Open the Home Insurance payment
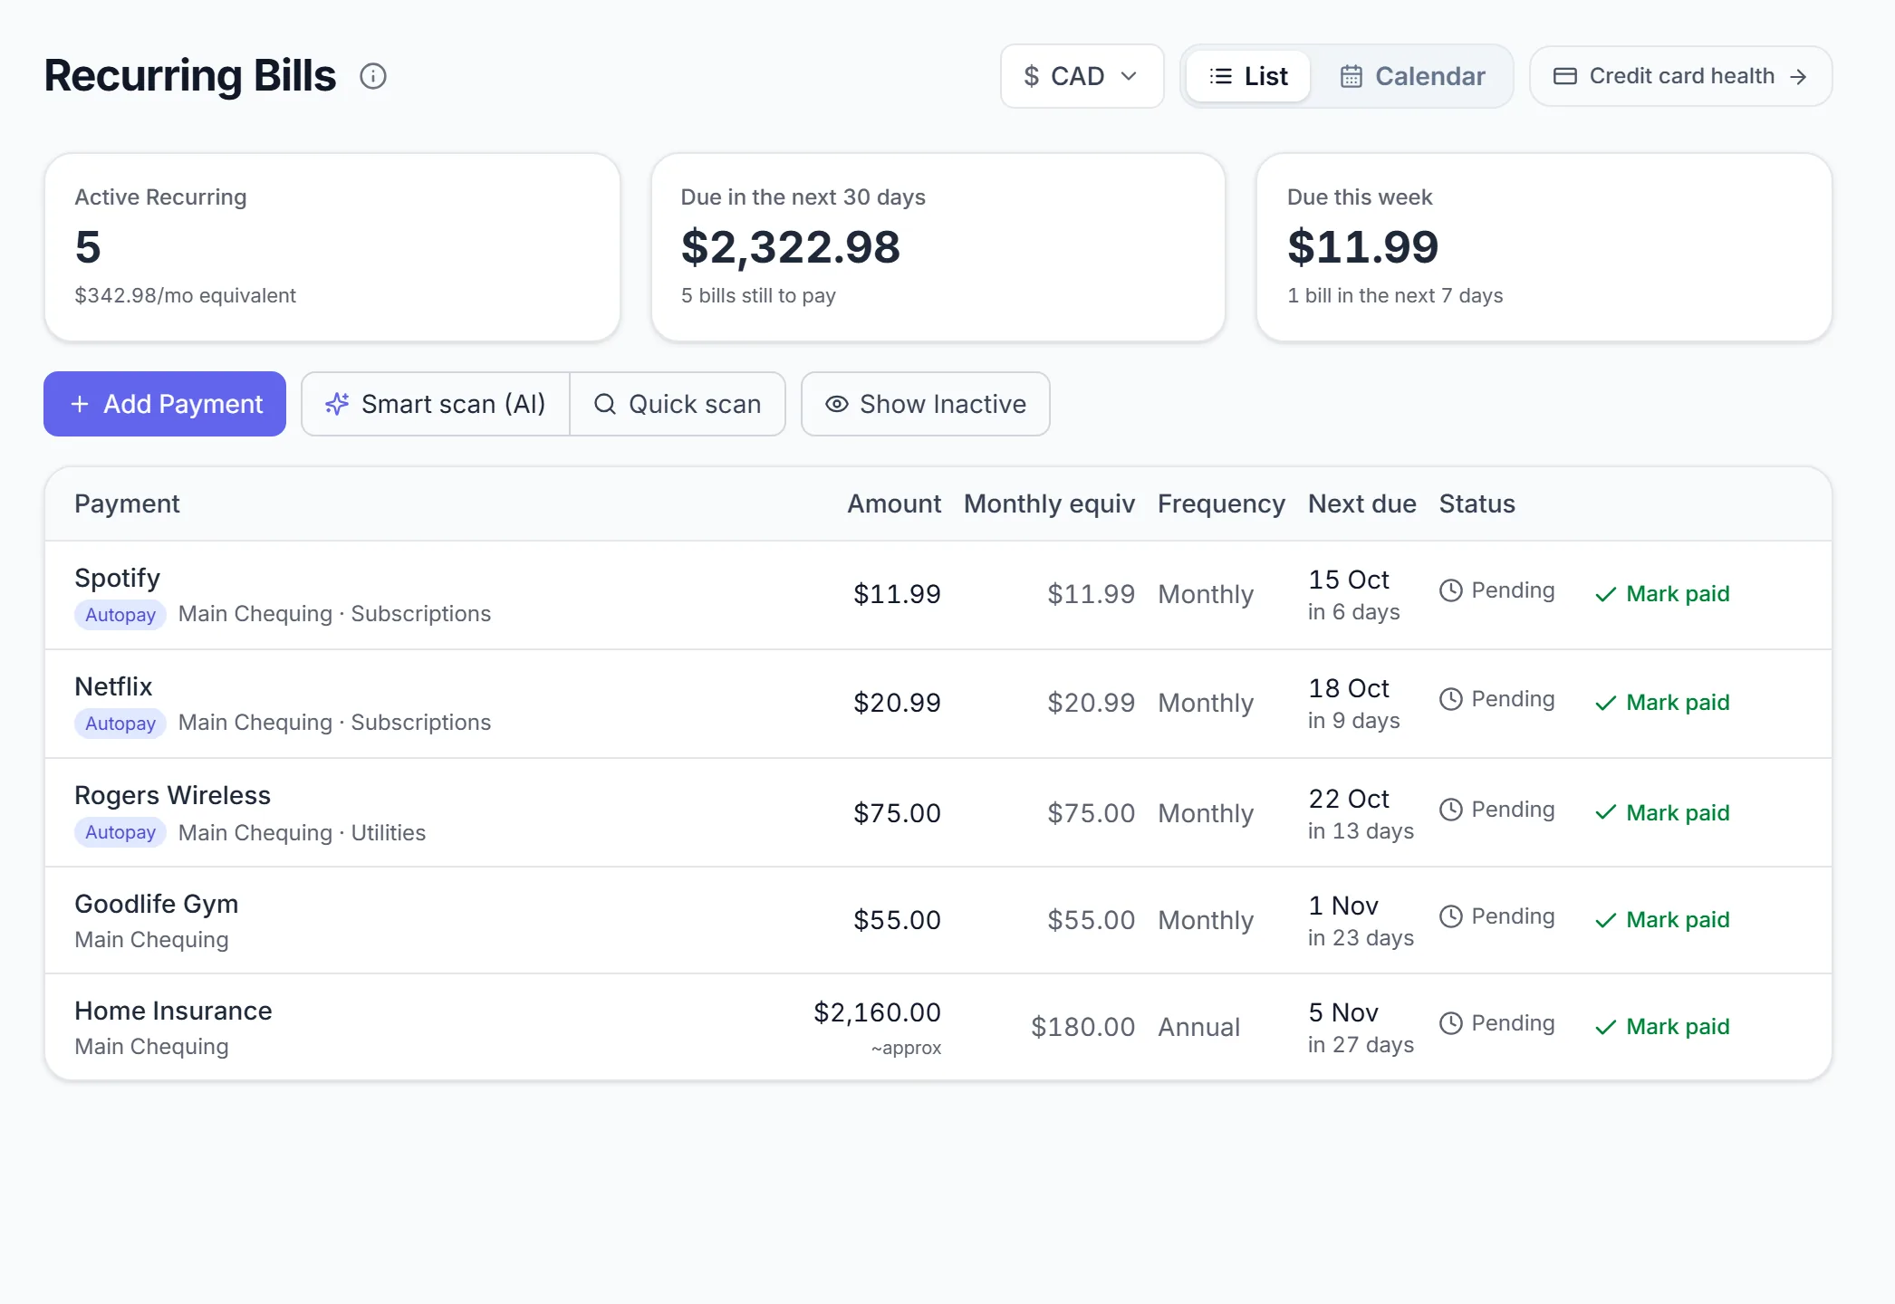1895x1304 pixels. point(938,1027)
